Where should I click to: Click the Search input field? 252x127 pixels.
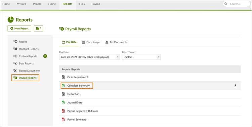point(237,4)
